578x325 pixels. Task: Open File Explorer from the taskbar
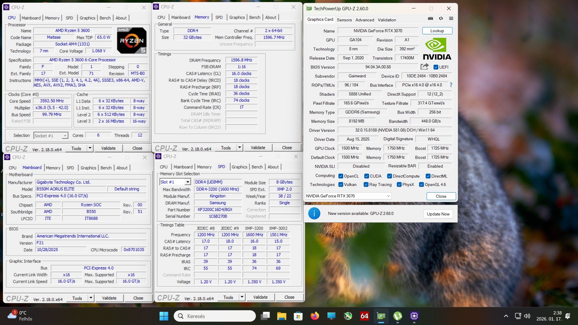281,316
